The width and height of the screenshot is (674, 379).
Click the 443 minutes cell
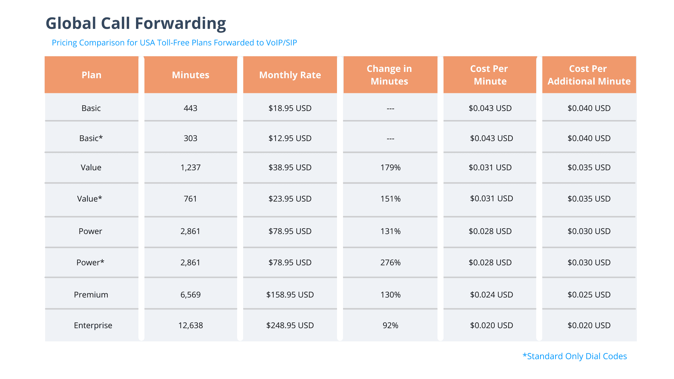pyautogui.click(x=190, y=108)
